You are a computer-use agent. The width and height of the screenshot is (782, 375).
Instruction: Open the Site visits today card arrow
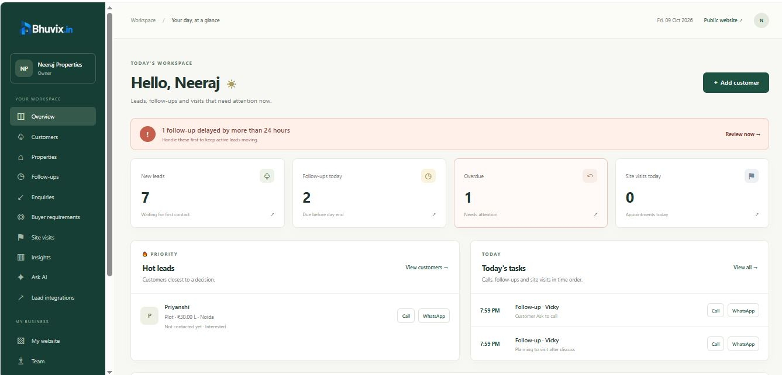(757, 215)
